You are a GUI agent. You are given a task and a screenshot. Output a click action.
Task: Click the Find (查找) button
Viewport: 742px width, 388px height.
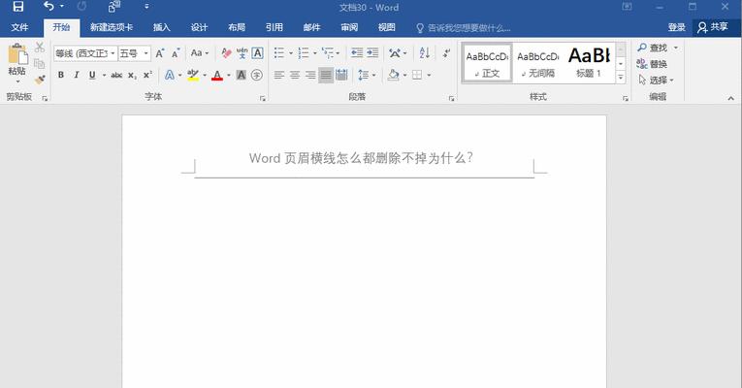coord(653,48)
